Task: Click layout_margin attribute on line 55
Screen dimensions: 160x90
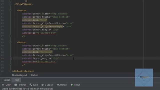Action: point(40,30)
